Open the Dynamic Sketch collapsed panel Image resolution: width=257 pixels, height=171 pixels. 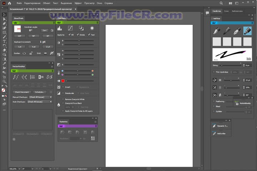[x=221, y=126]
